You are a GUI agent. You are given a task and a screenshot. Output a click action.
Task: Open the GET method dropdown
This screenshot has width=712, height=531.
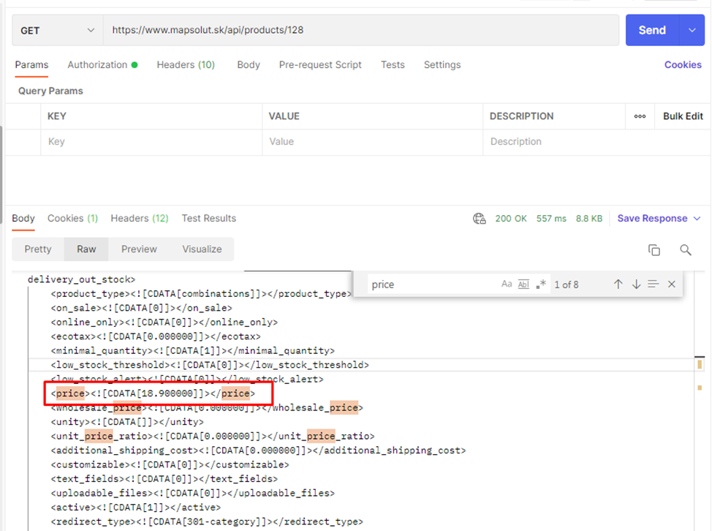point(57,31)
